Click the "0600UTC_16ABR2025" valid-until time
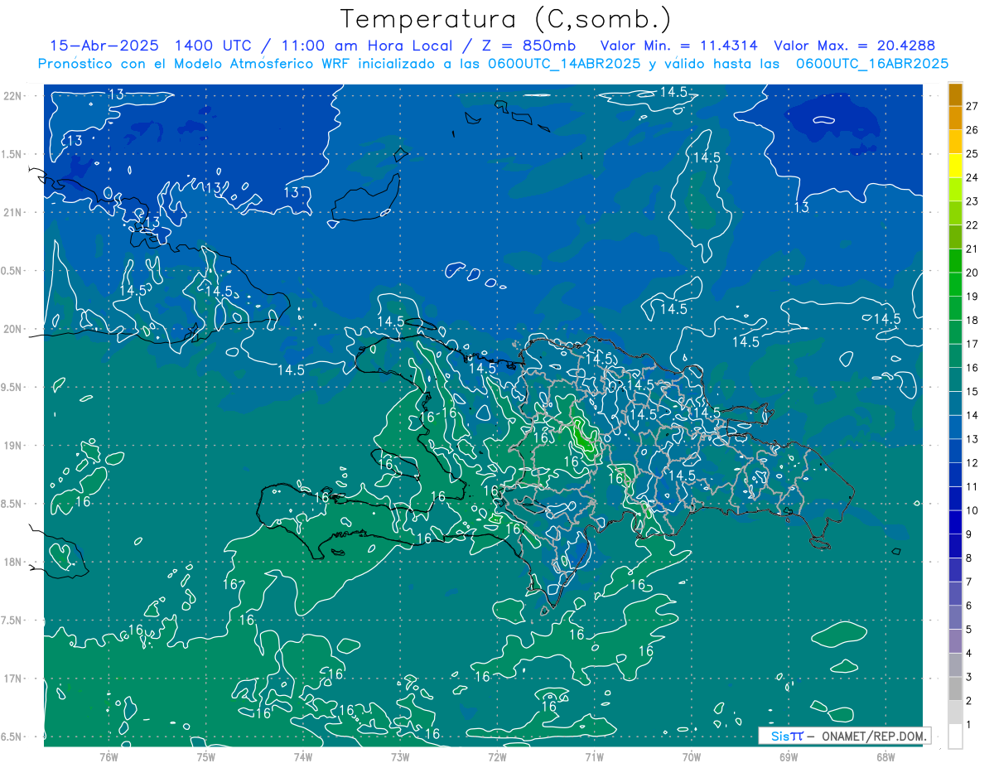 [872, 64]
